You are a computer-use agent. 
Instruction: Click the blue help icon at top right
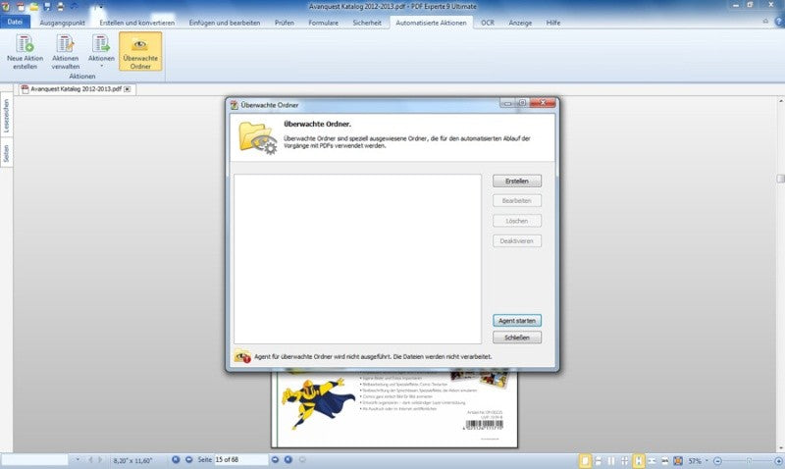coord(779,22)
